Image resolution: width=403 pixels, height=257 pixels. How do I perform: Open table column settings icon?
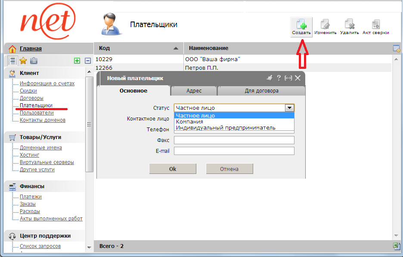(x=397, y=48)
